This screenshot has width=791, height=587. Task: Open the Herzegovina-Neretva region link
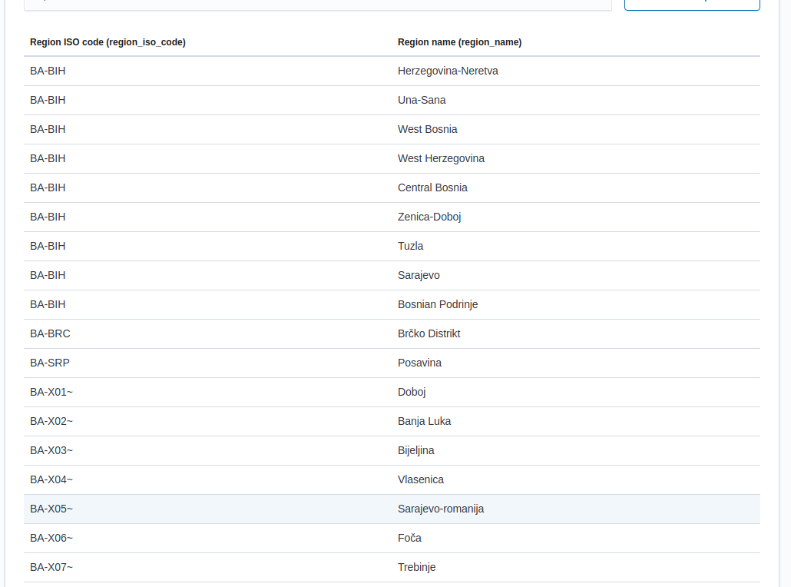pyautogui.click(x=448, y=71)
